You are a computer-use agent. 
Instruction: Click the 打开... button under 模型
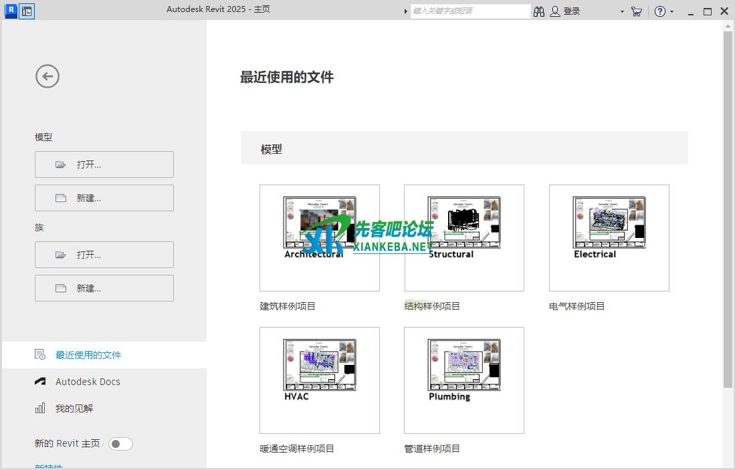coord(104,164)
